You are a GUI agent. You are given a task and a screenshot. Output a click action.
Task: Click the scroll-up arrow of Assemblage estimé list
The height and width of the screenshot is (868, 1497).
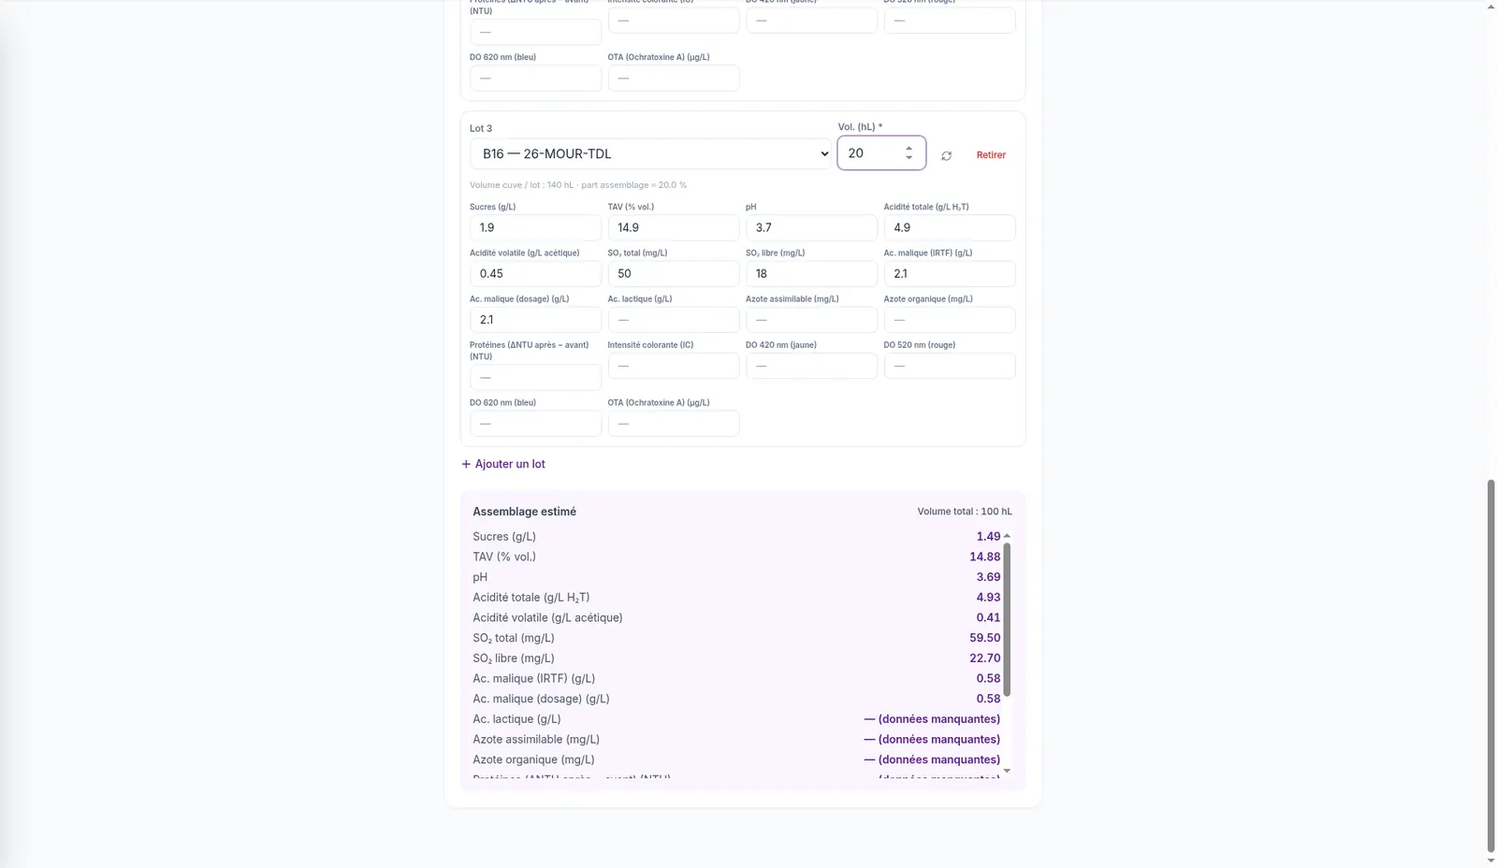(1007, 536)
